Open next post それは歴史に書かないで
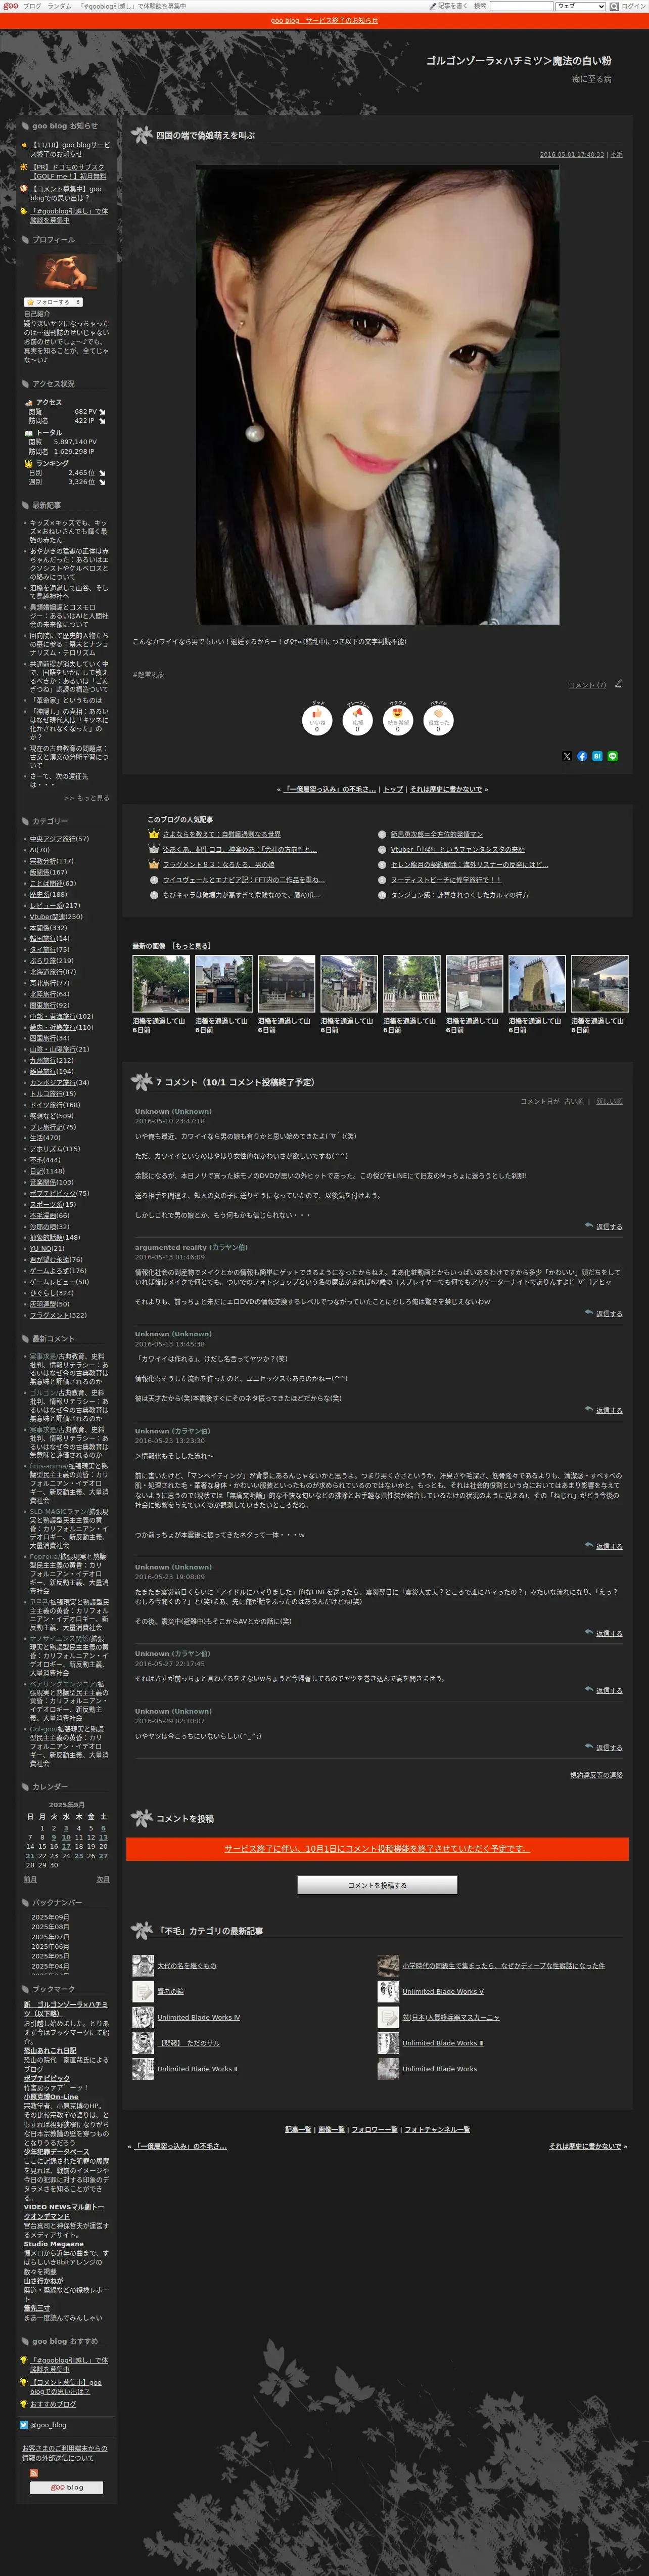This screenshot has height=2576, width=649. [x=446, y=789]
